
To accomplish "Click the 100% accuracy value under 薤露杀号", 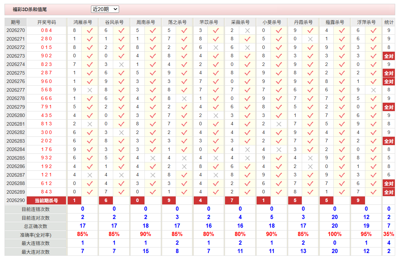I will (x=335, y=234).
